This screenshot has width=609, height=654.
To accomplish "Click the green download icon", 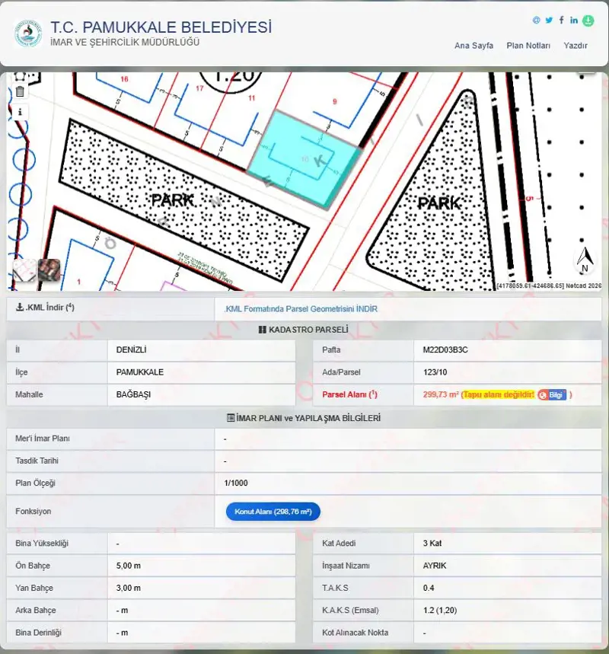I will pyautogui.click(x=588, y=21).
